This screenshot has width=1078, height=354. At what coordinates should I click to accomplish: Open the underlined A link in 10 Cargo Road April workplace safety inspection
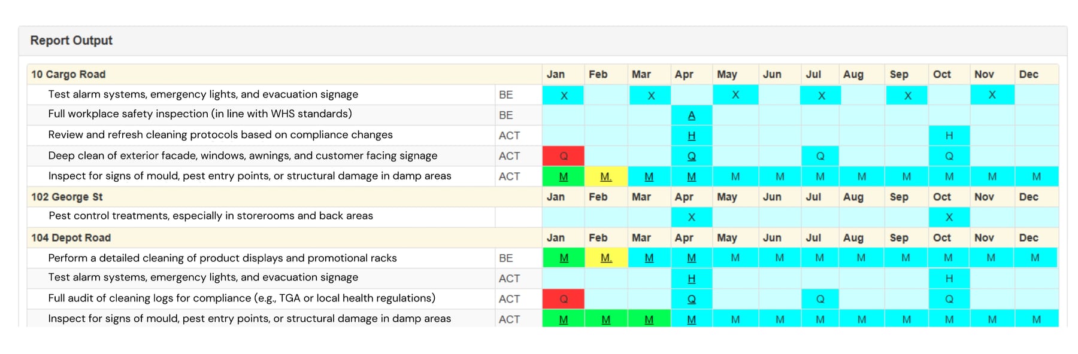point(691,115)
